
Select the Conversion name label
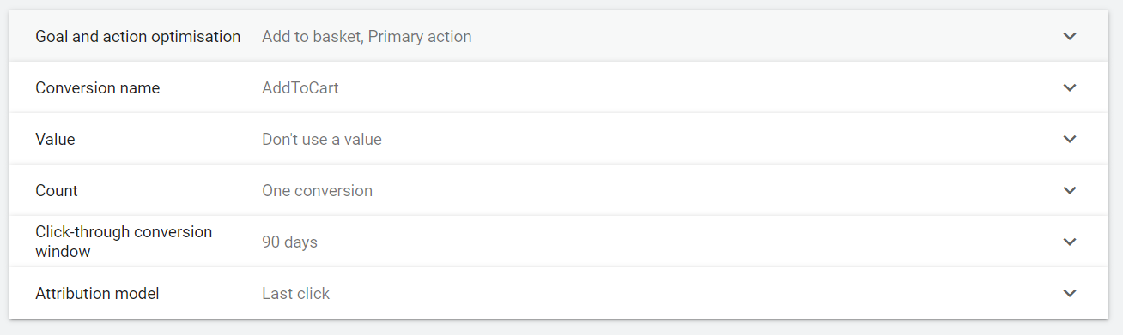[x=97, y=88]
